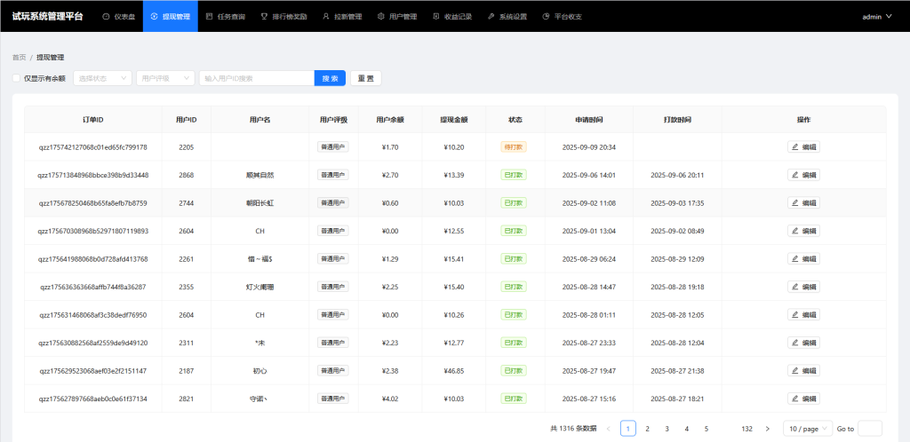Go to page 3 in pagination
The height and width of the screenshot is (442, 910).
(667, 429)
